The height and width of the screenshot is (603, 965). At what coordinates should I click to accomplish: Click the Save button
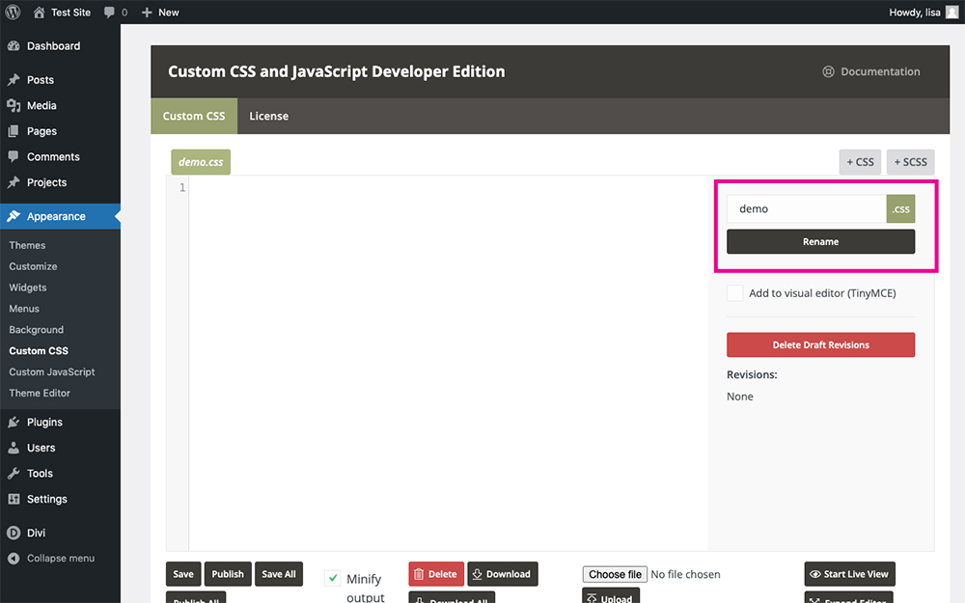[182, 574]
